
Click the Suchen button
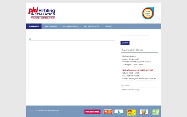[125, 43]
